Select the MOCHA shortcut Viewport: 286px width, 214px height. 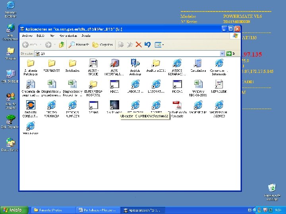coord(177,87)
